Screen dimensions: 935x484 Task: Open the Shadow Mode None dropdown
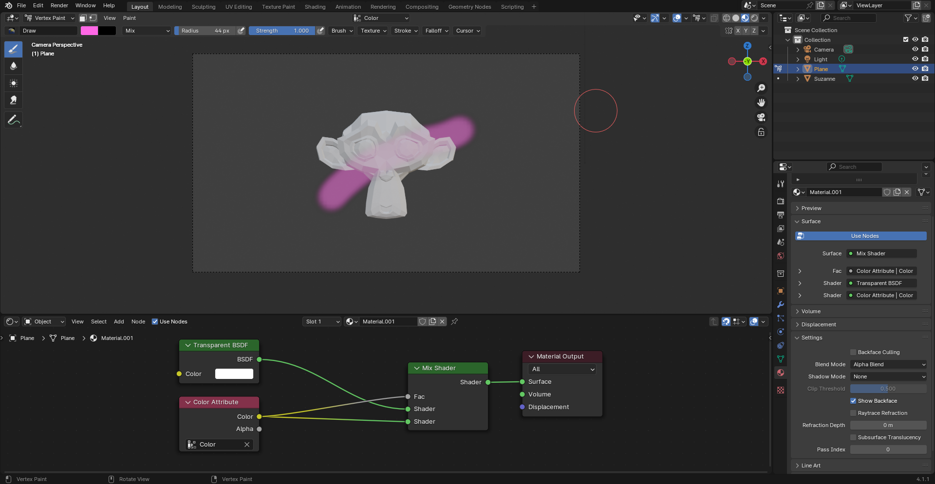click(889, 376)
